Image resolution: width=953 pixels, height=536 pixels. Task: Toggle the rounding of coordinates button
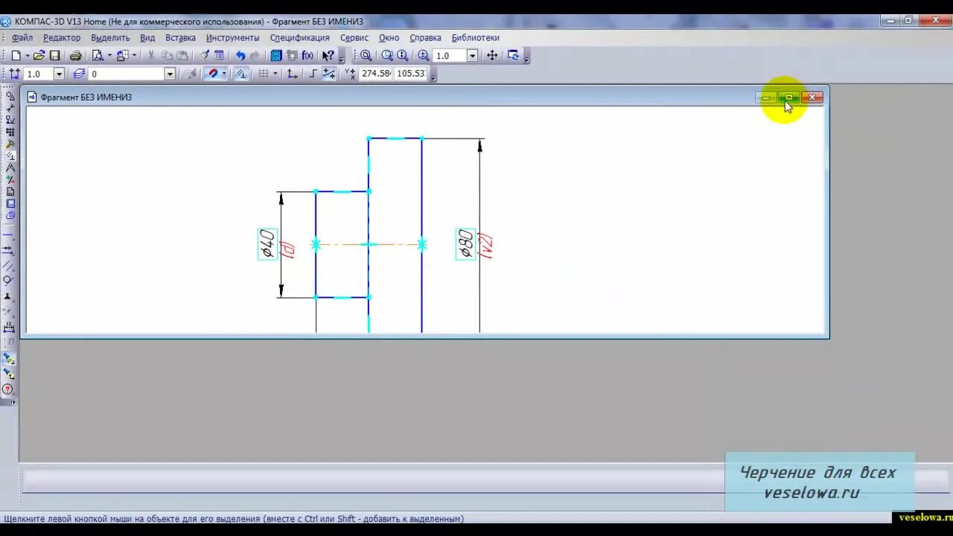coord(328,74)
